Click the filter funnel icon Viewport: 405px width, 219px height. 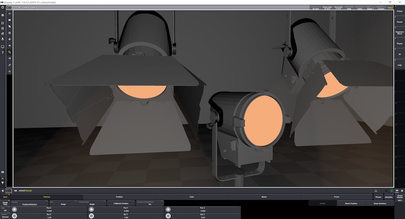pos(3,183)
